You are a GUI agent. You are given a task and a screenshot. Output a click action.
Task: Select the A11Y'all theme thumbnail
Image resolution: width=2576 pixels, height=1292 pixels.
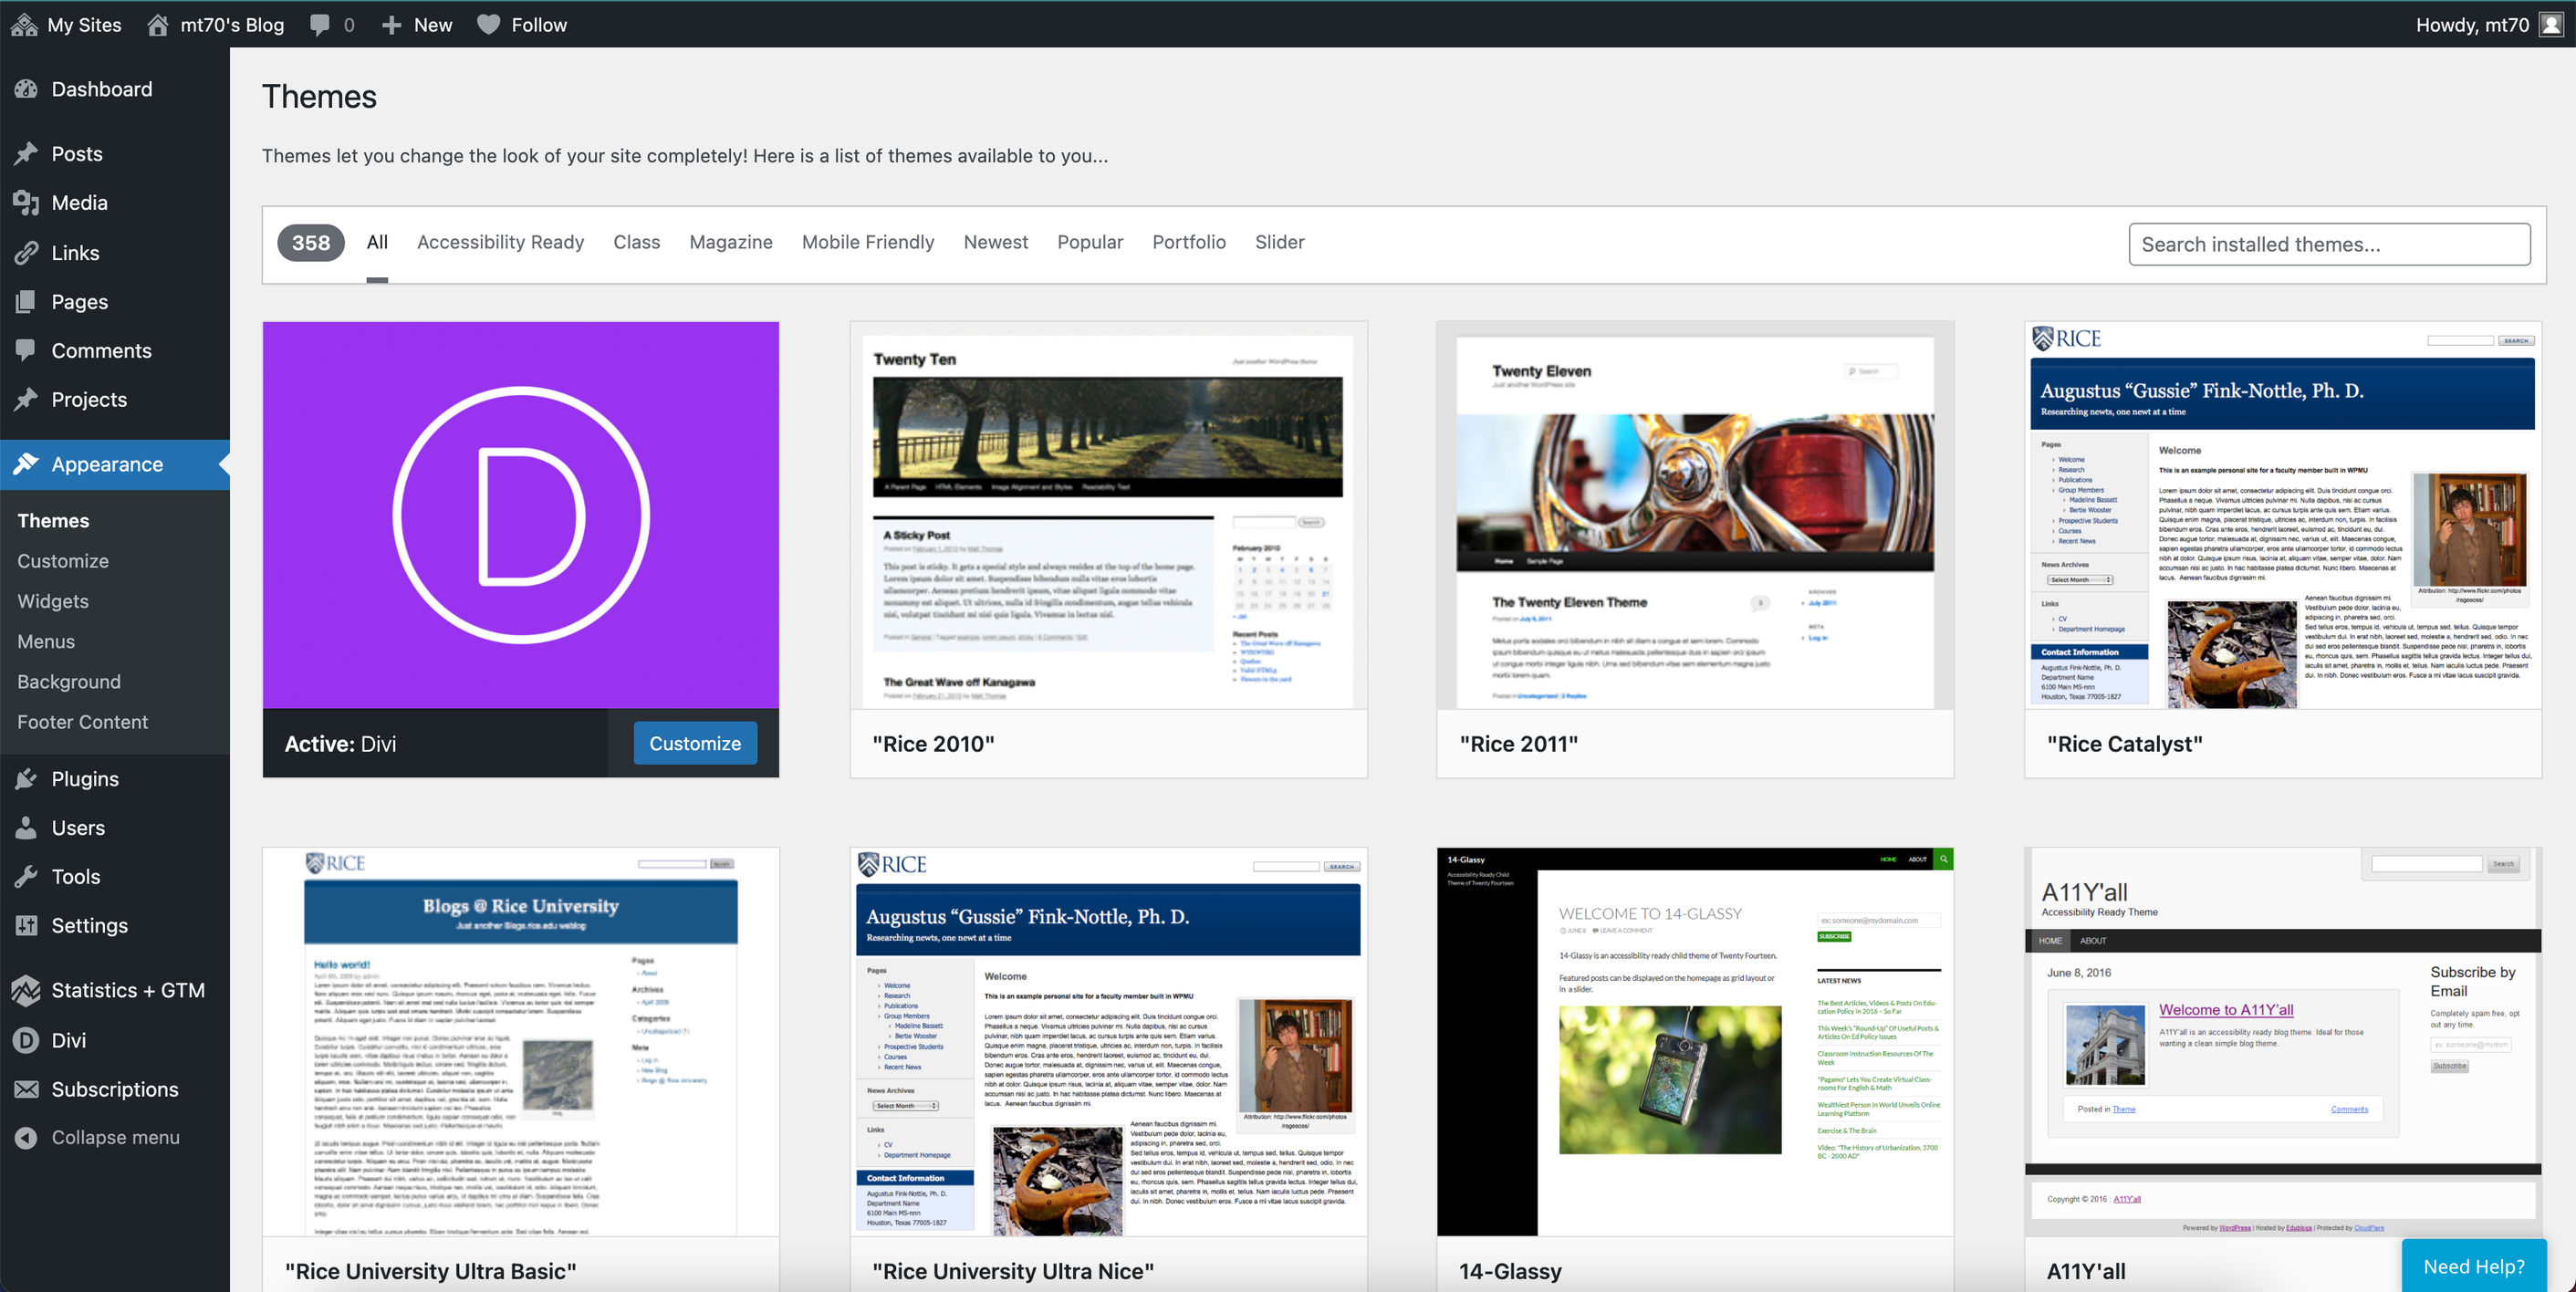[2283, 1042]
